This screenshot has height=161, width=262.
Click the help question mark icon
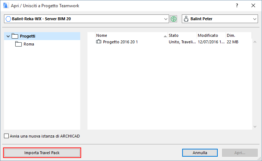(x=237, y=6)
